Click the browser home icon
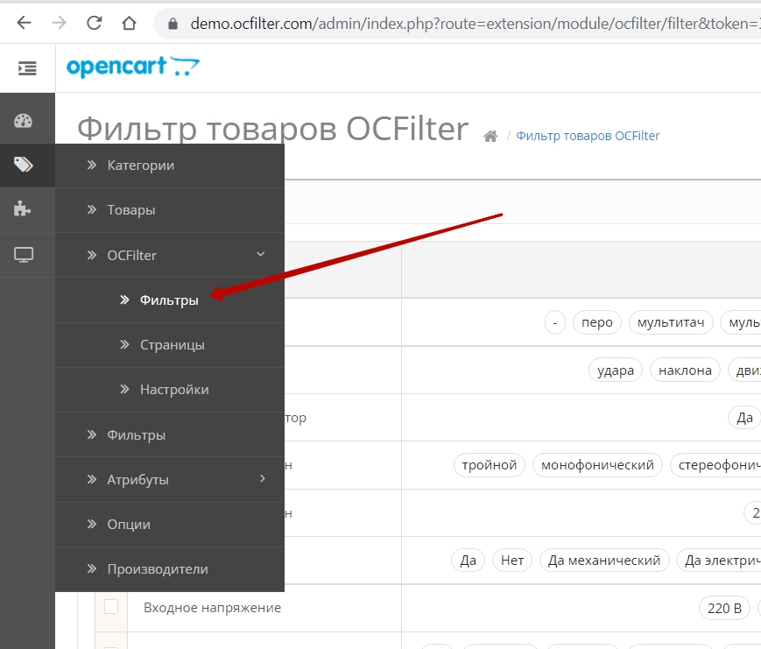Screen dimensions: 761x649 129,24
